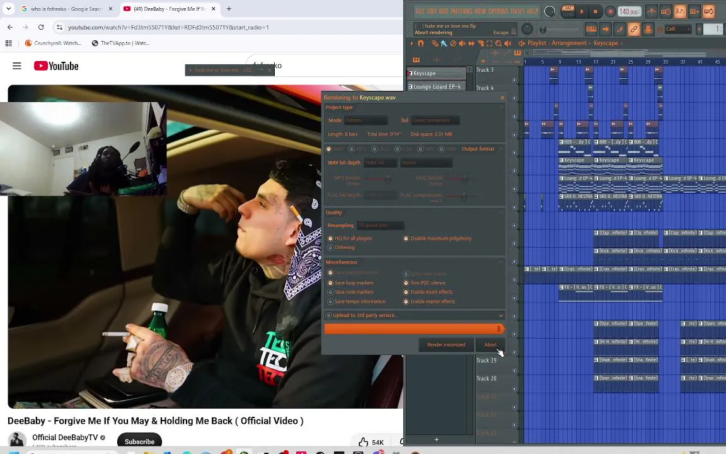Click the Official DeeBabyTV channel name
This screenshot has width=726, height=454.
pos(65,438)
